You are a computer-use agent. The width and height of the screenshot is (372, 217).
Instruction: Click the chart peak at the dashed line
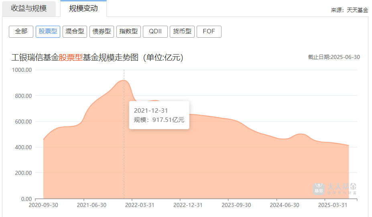click(124, 80)
